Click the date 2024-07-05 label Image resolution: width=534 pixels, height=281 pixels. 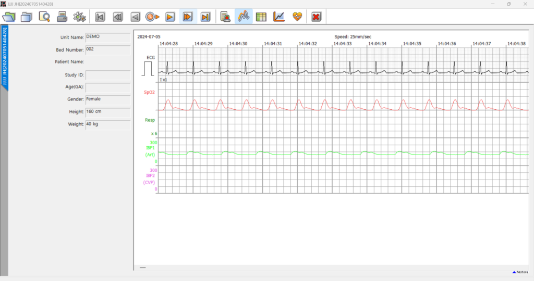tap(149, 37)
